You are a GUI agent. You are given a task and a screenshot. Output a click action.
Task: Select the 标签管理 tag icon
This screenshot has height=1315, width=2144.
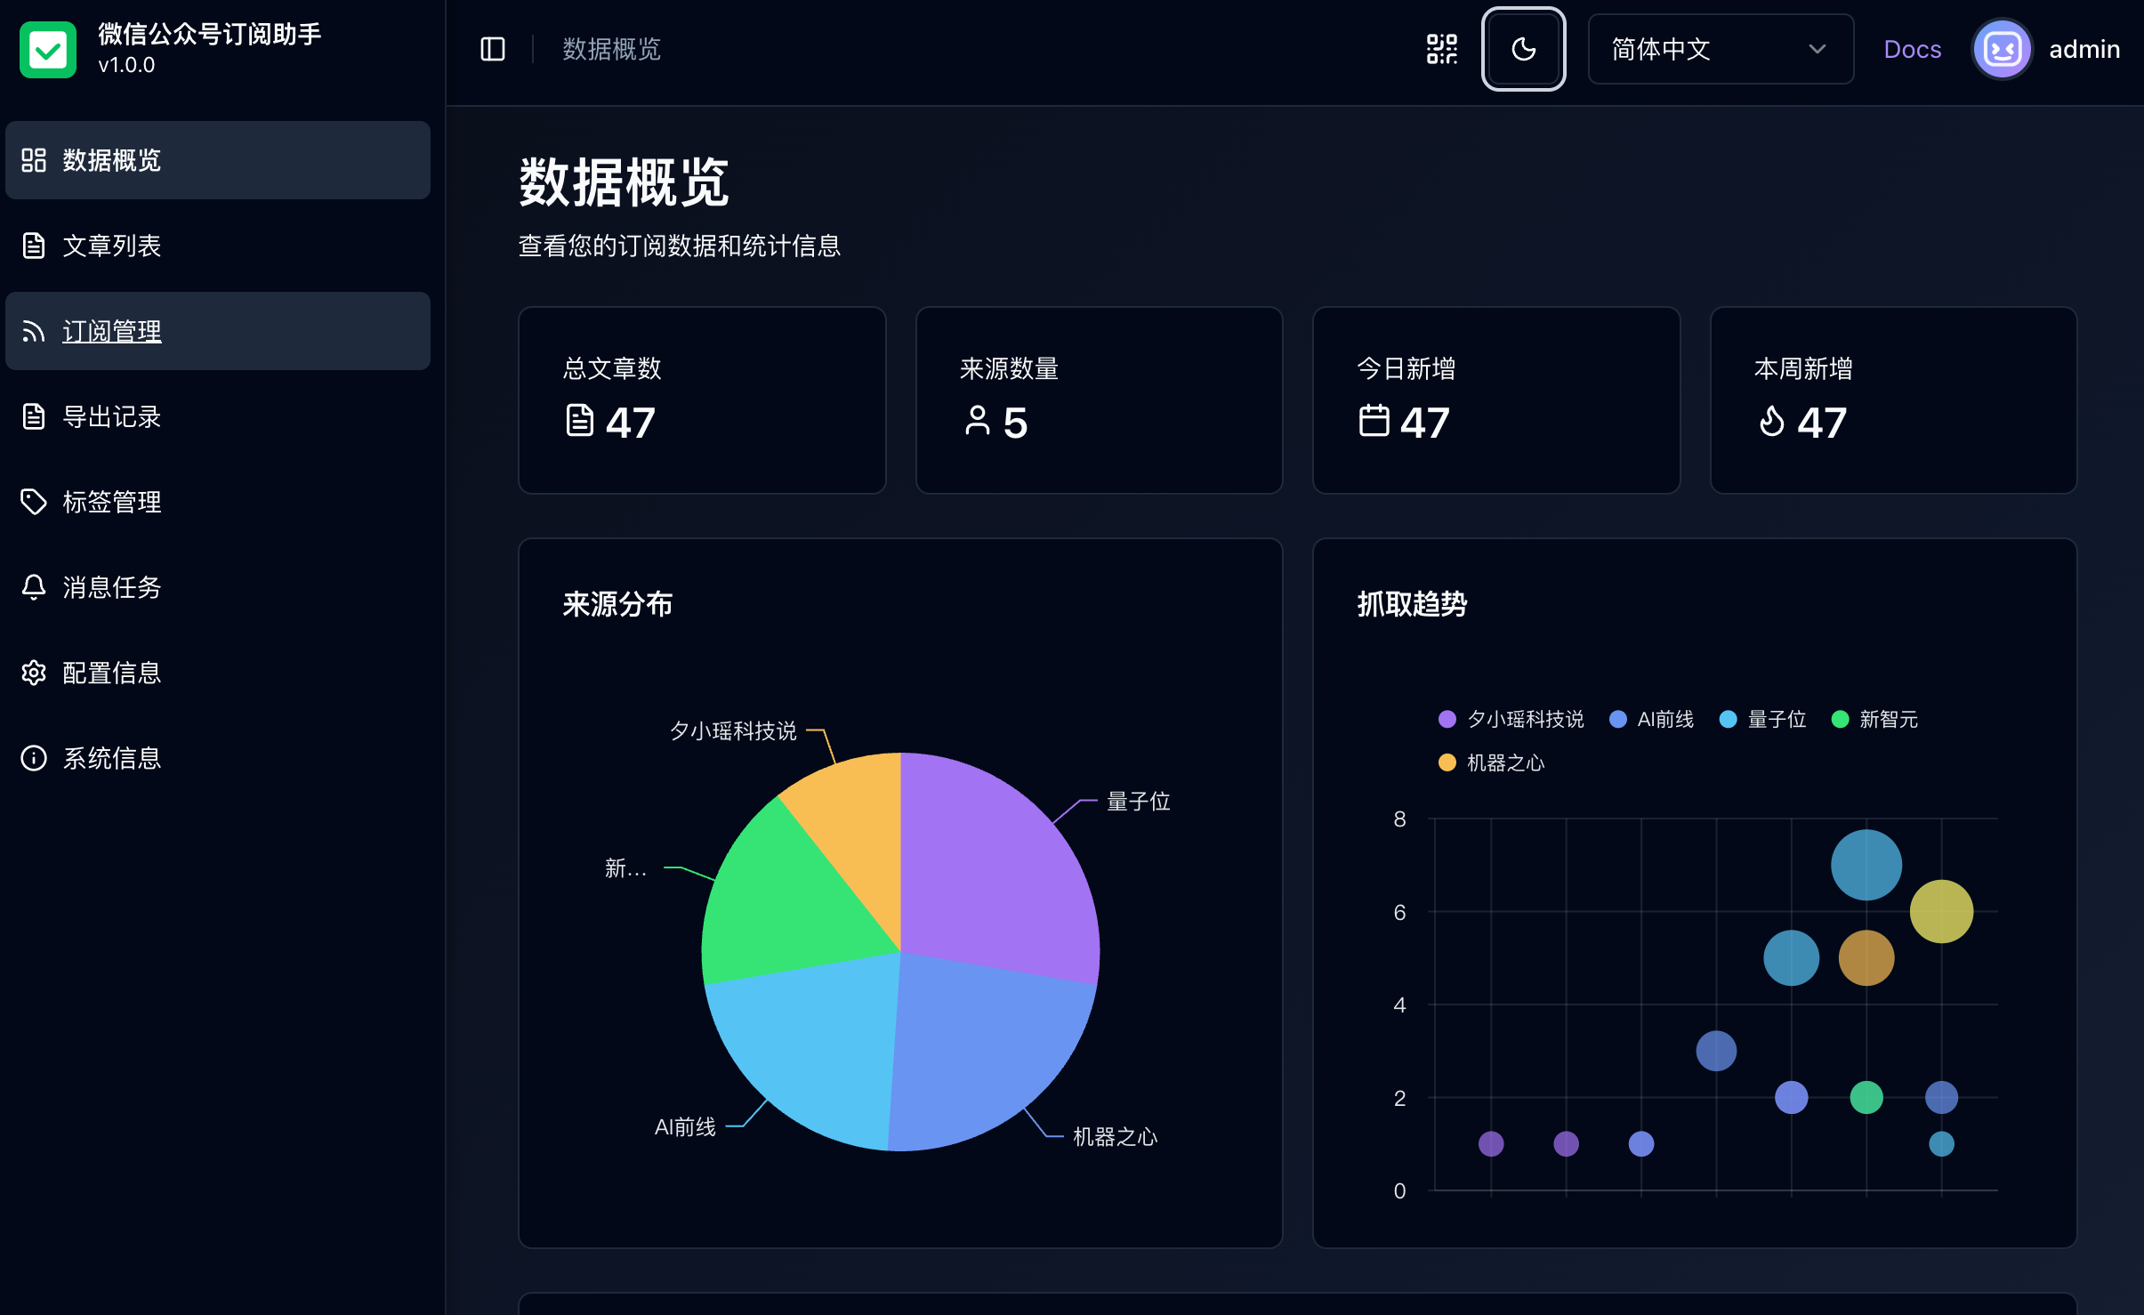point(34,502)
